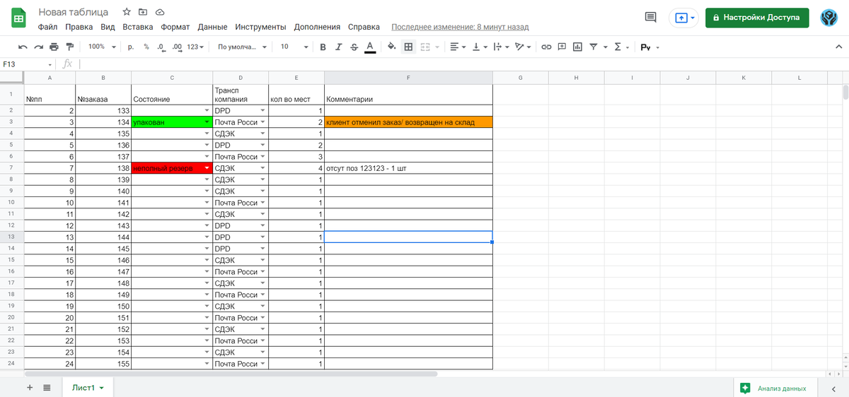Click the Functions sigma icon
Image resolution: width=849 pixels, height=397 pixels.
(x=617, y=47)
